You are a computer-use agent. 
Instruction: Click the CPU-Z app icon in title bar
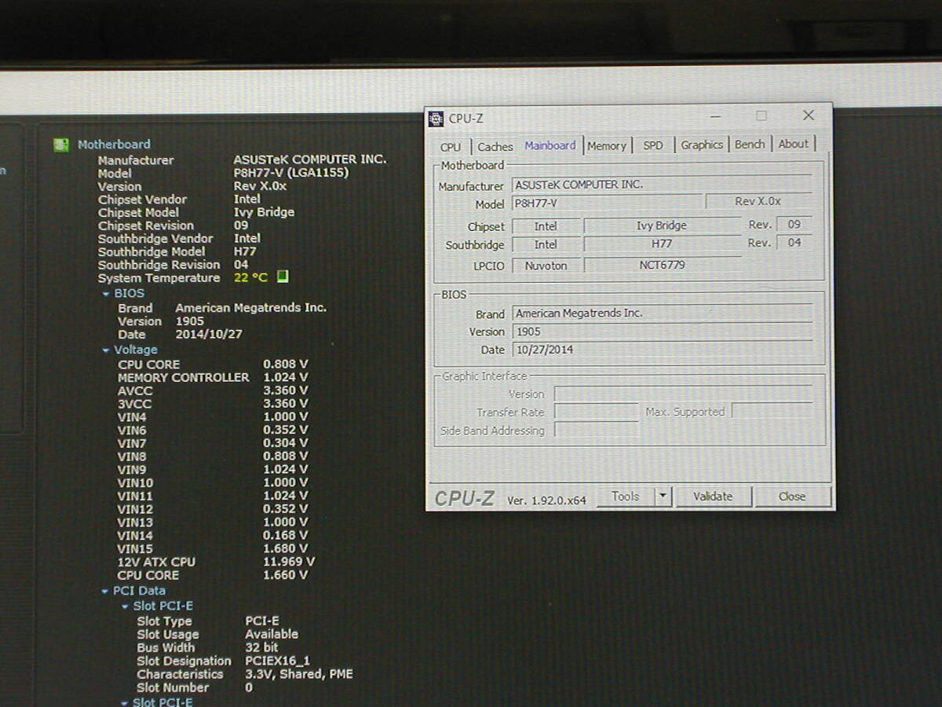pyautogui.click(x=436, y=119)
